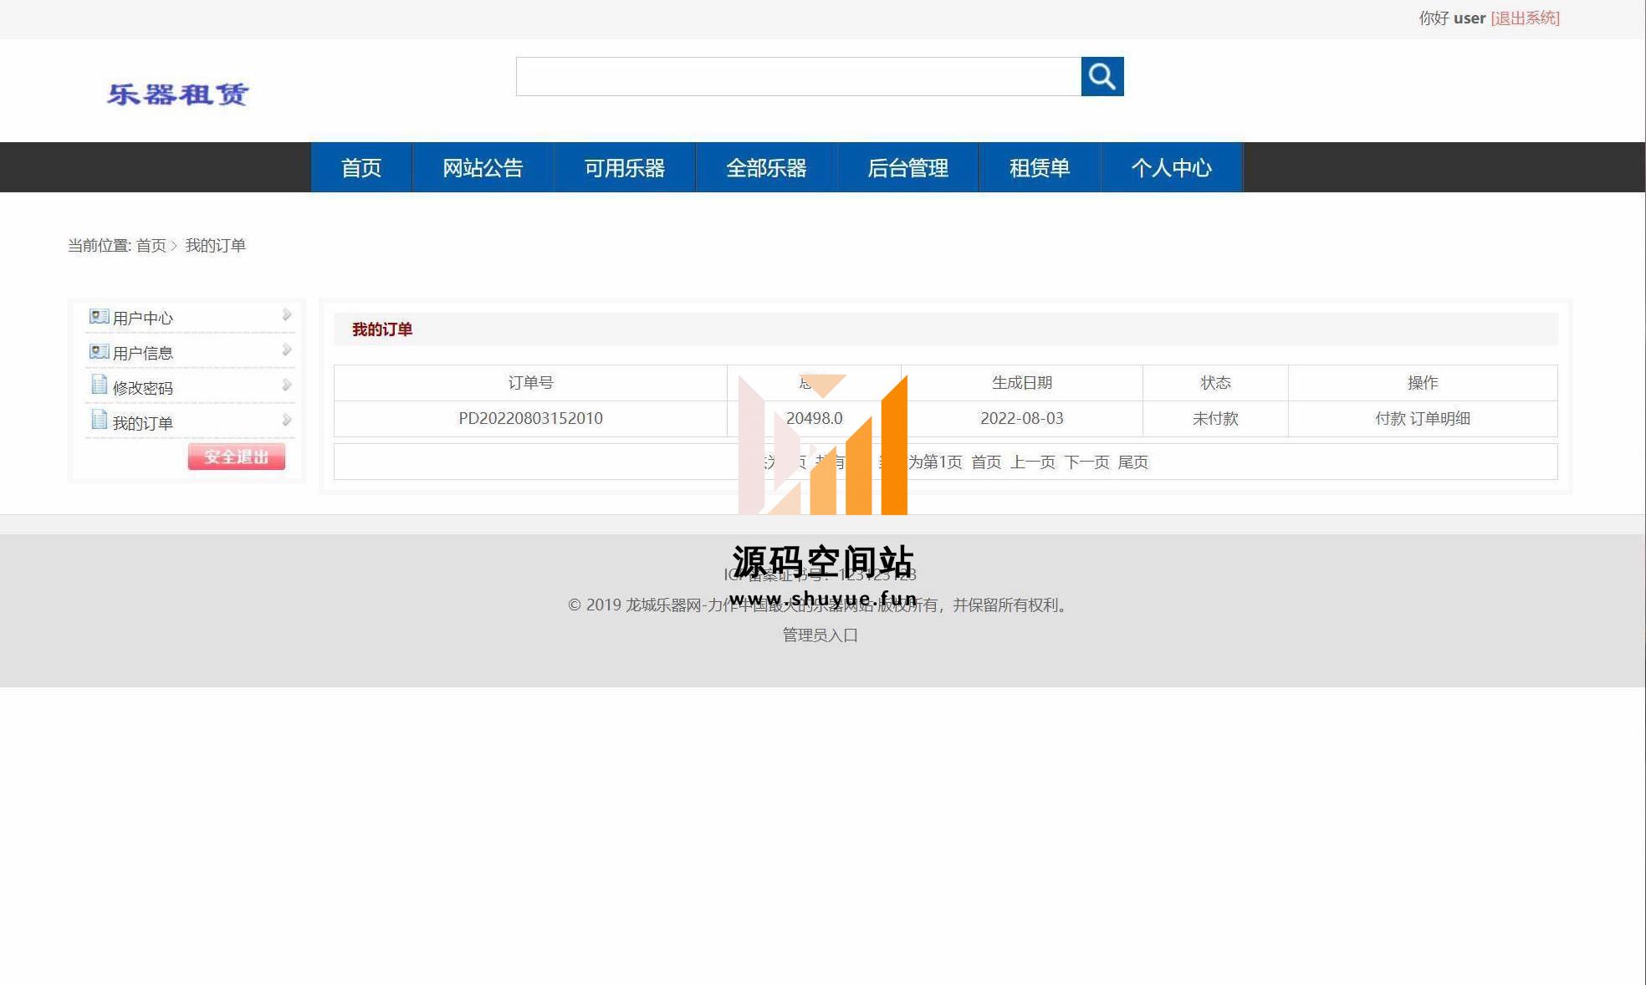This screenshot has width=1646, height=985.
Task: Open the 后台管理 menu item
Action: point(907,168)
